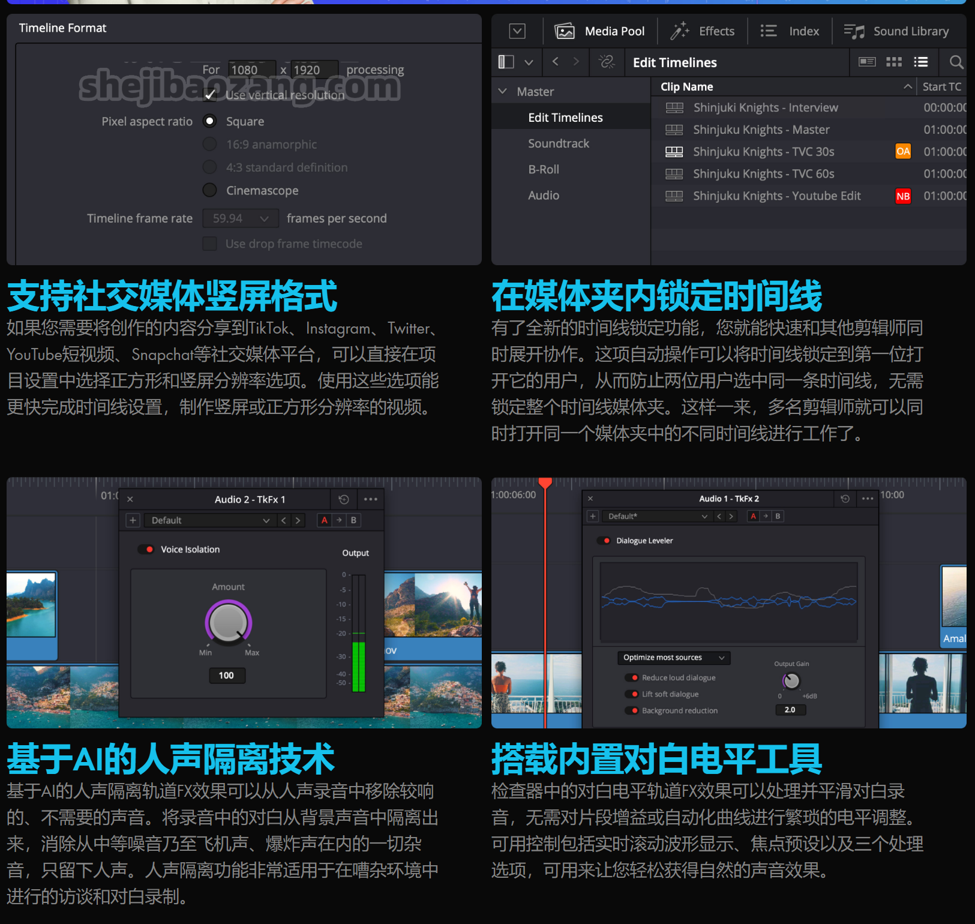Check Use drop frame timecode
This screenshot has height=924, width=975.
[x=209, y=244]
